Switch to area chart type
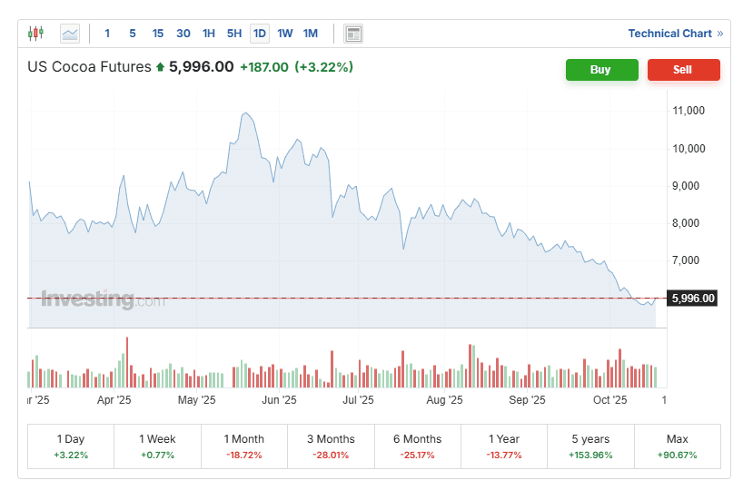This screenshot has height=490, width=753. click(70, 34)
